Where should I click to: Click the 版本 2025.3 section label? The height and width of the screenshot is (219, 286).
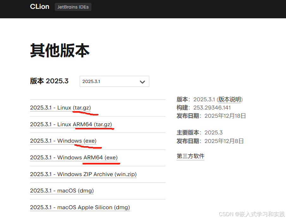coord(49,81)
